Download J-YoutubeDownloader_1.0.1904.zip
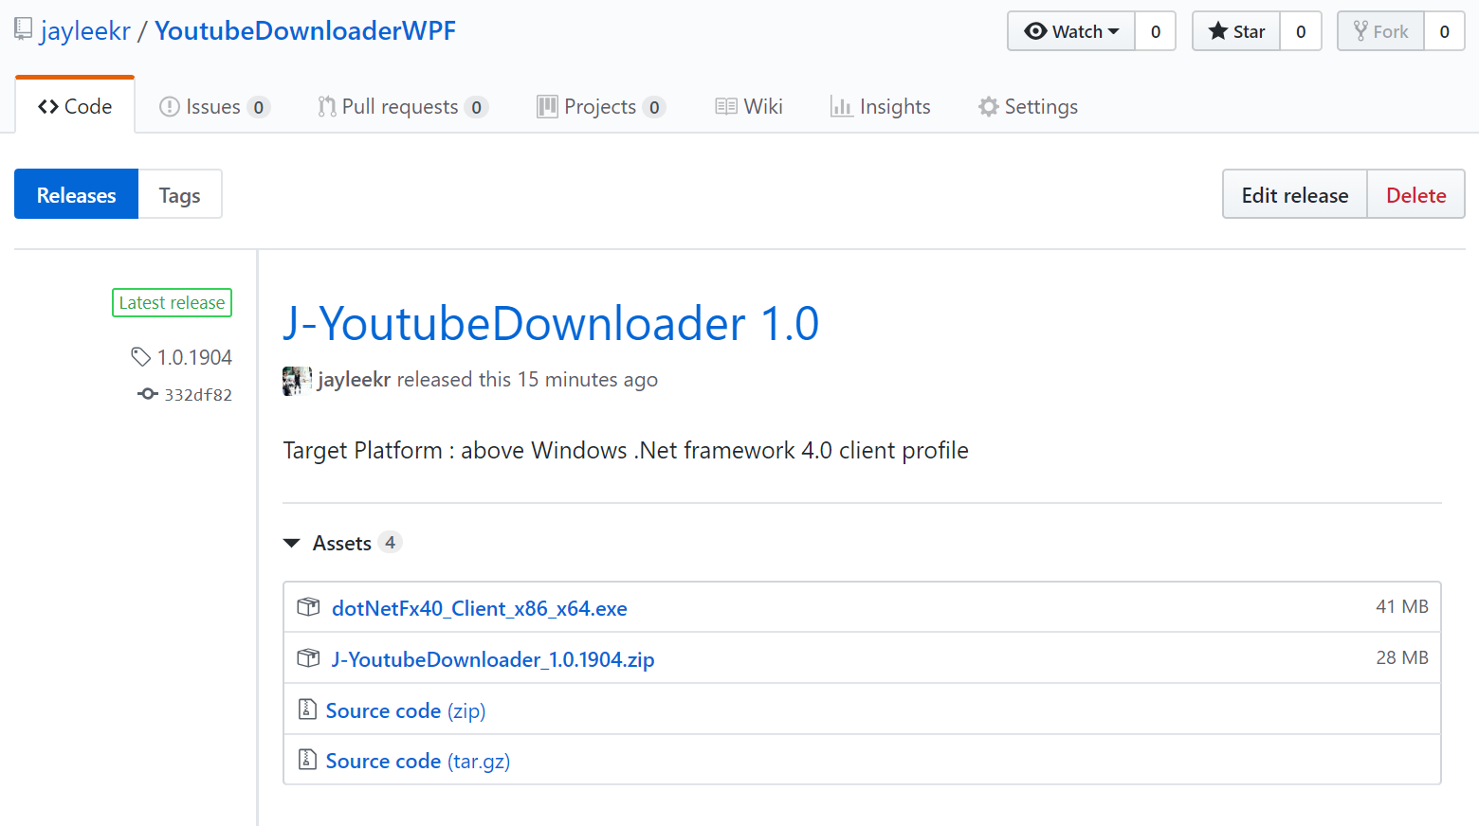The height and width of the screenshot is (826, 1479). coord(493,659)
